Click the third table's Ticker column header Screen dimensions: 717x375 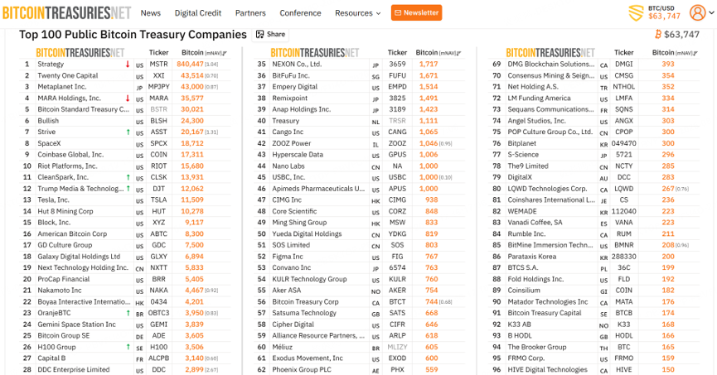(623, 53)
